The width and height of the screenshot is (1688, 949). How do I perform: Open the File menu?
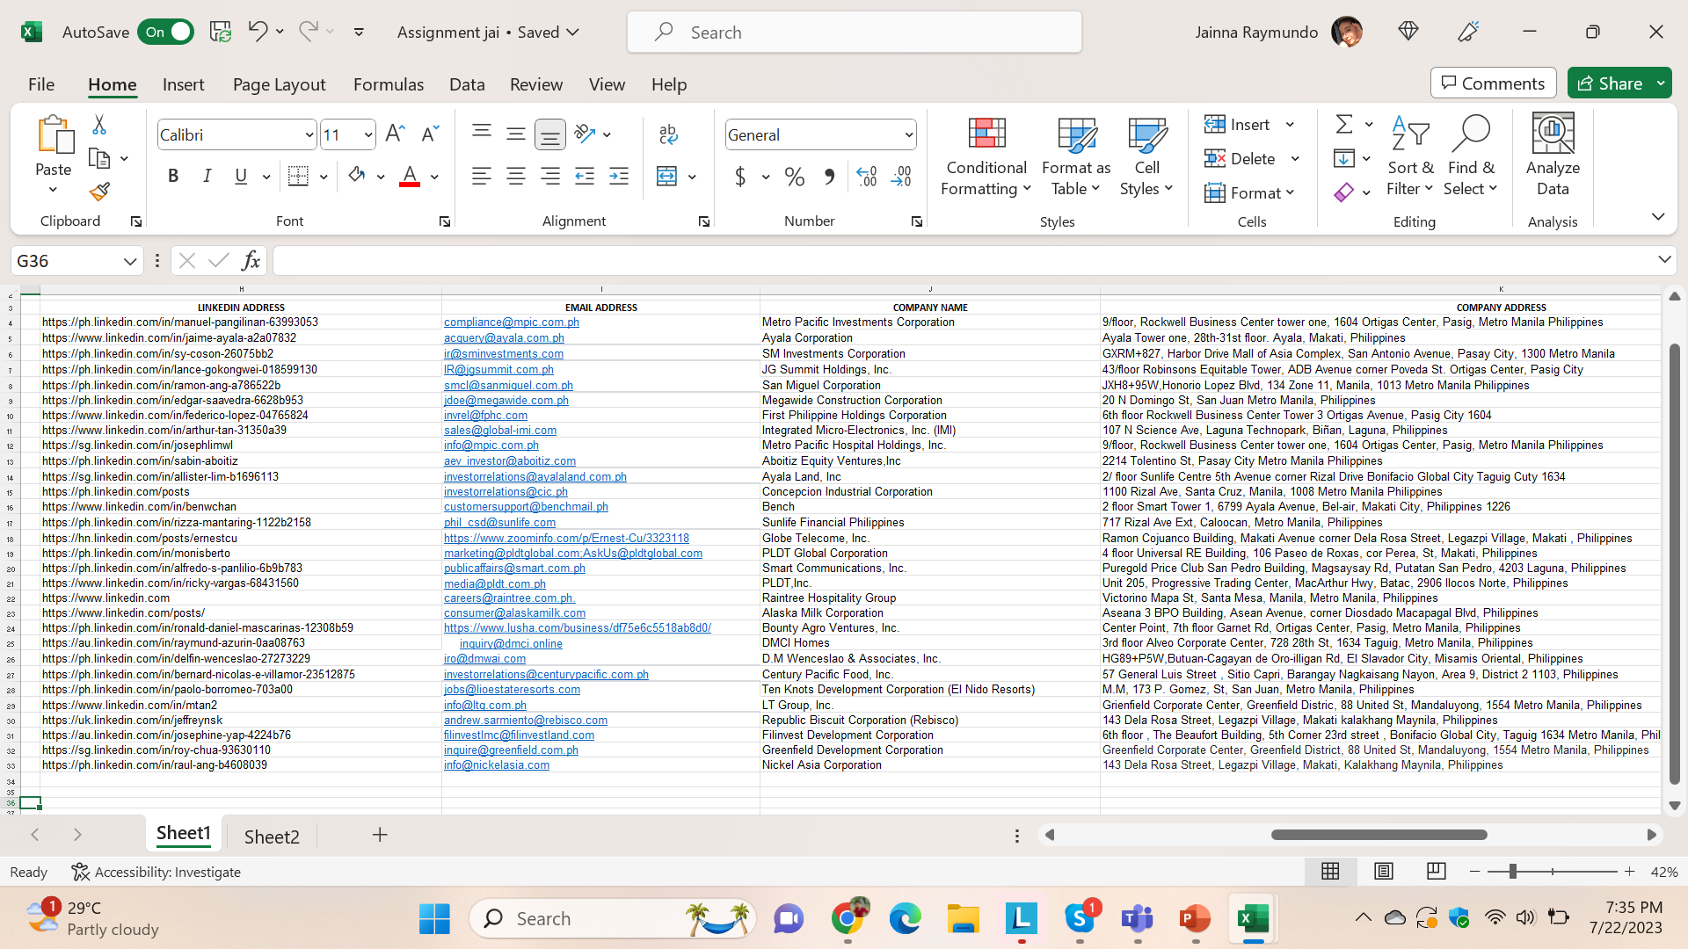(x=41, y=84)
